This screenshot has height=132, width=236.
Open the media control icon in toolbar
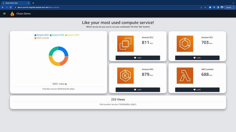[x=214, y=7]
